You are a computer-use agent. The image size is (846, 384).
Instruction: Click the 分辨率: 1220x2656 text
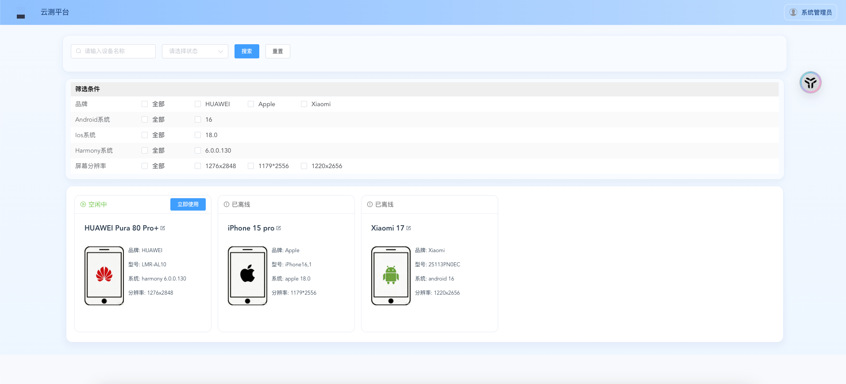click(x=438, y=293)
